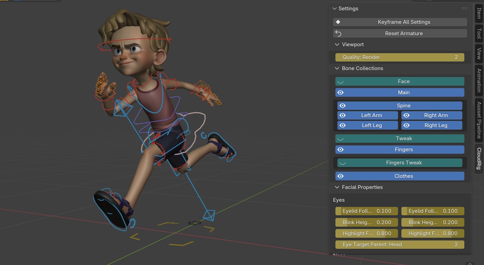Viewport: 484px width, 265px height.
Task: Click the eye icon on Spine collection
Action: (343, 106)
